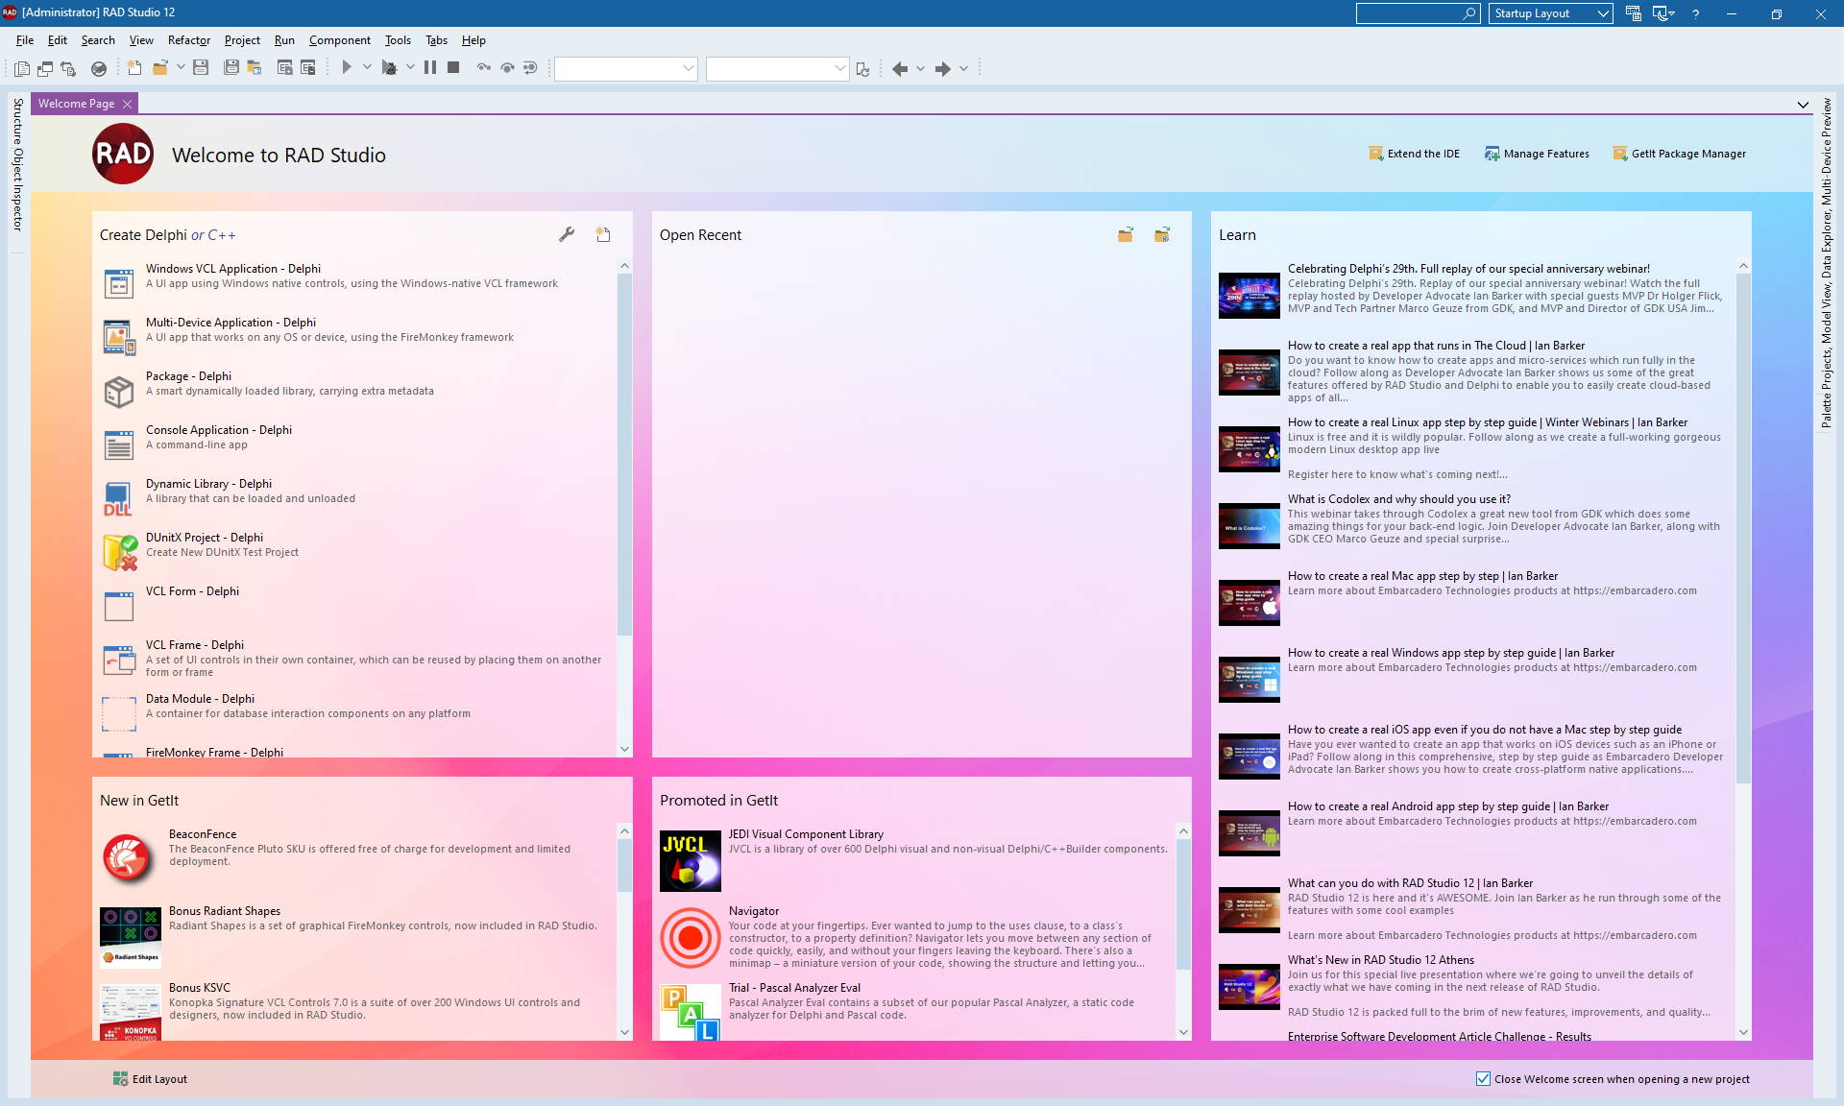
Task: Open What is Codolex webinar link
Action: coord(1398,499)
